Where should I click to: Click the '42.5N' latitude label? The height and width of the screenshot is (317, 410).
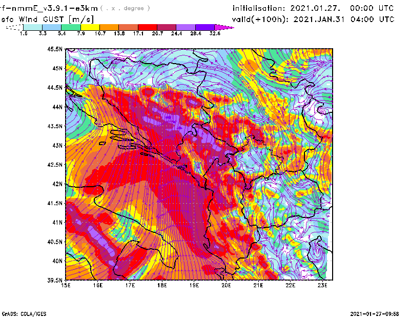(x=55, y=165)
